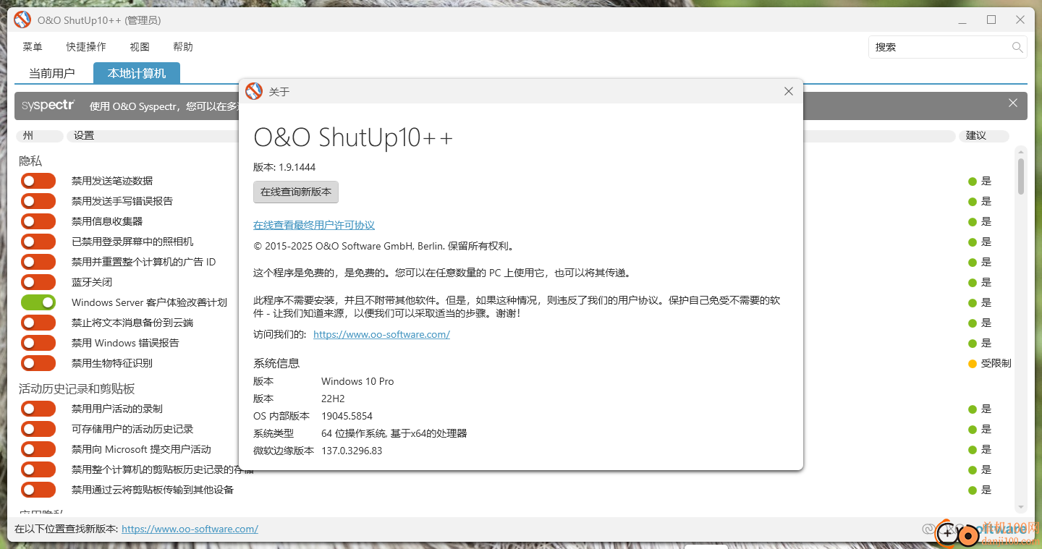
Task: Click the Syspectr logo in banner
Action: pyautogui.click(x=48, y=106)
